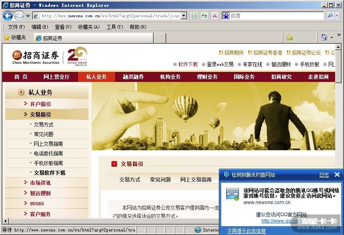Screen dimensions: 344x235
Task: Open search provider options dropdown arrow
Action: coord(337,16)
